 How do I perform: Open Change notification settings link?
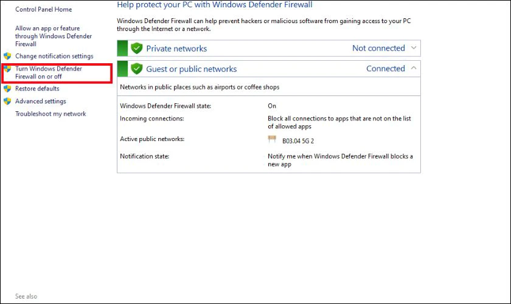[x=54, y=56]
